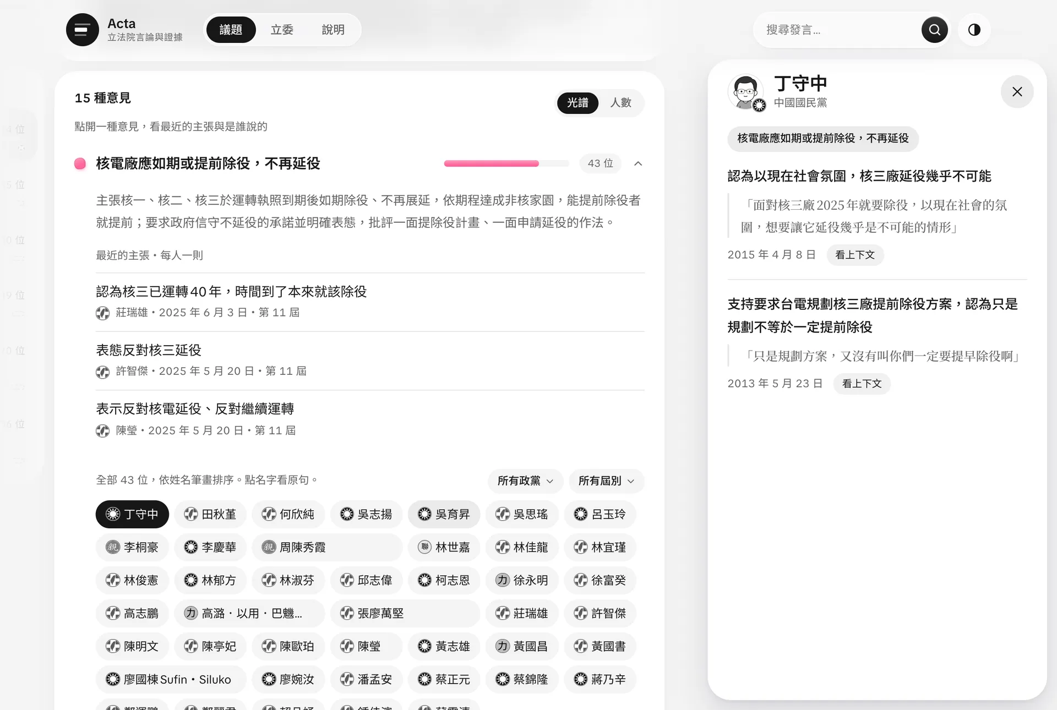Select the 田秋堇 name chip

point(210,514)
